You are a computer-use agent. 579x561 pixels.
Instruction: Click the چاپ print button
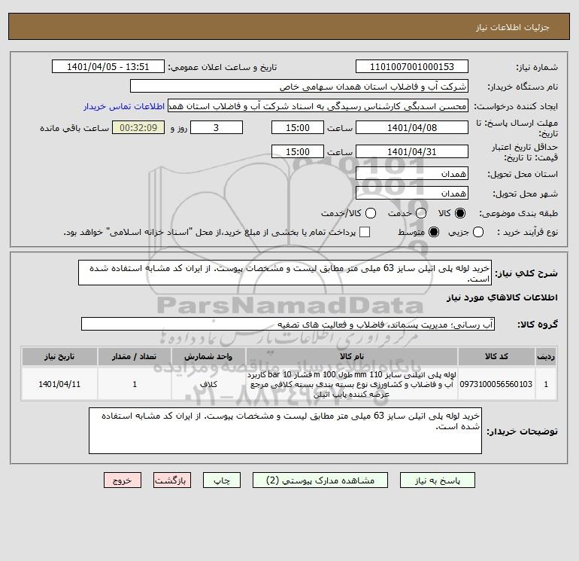(222, 480)
